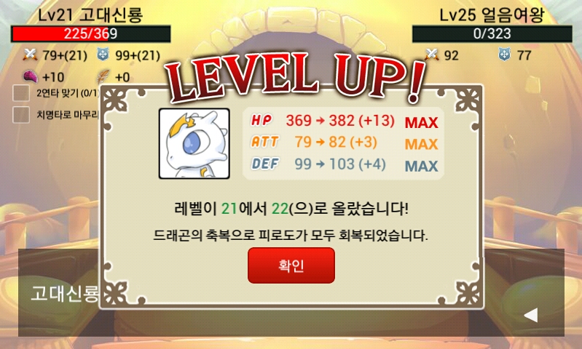Tap the ATT stat label icon
582x349 pixels.
pyautogui.click(x=264, y=142)
